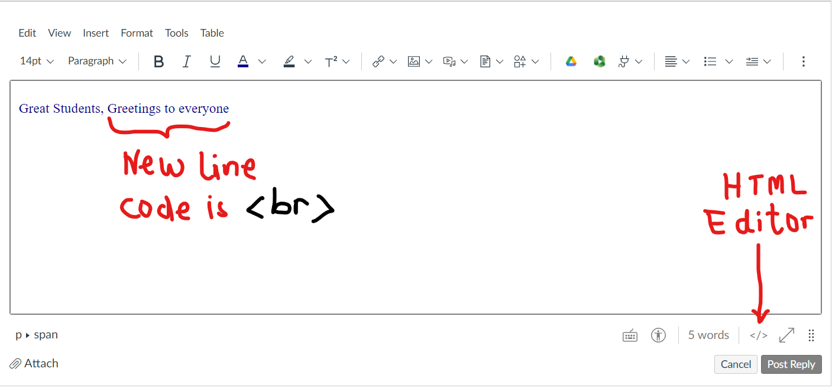
Task: Toggle underline formatting
Action: pos(215,61)
